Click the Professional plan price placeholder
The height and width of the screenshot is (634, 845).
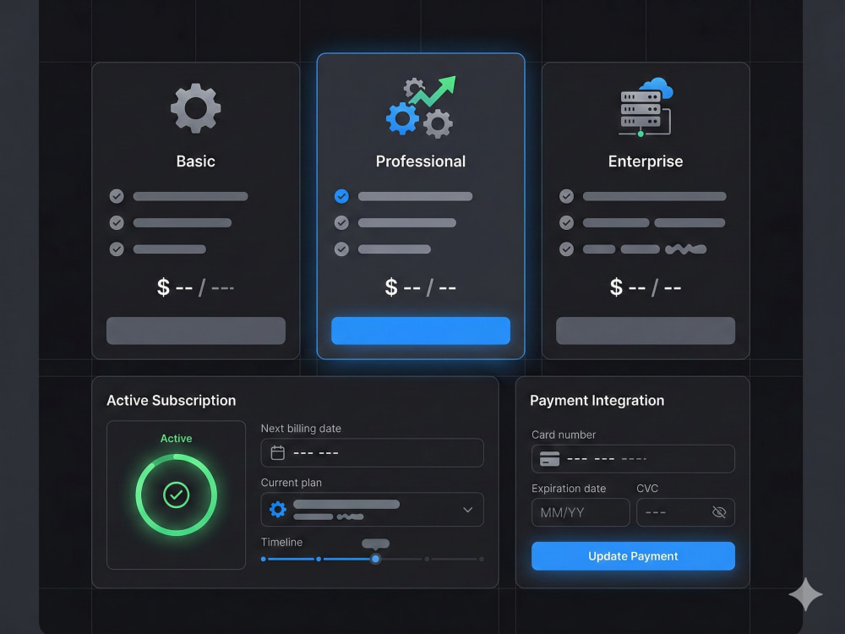click(421, 287)
